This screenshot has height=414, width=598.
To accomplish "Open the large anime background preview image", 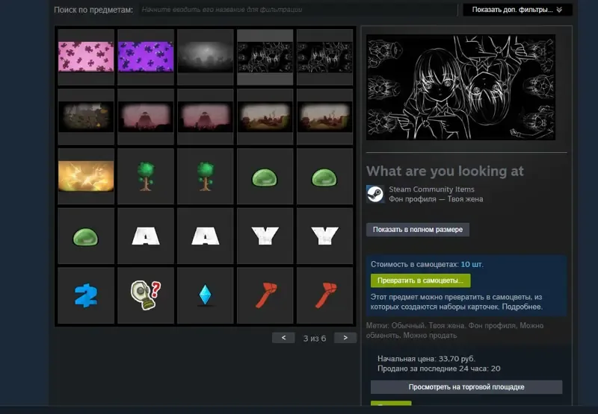I will pos(460,87).
